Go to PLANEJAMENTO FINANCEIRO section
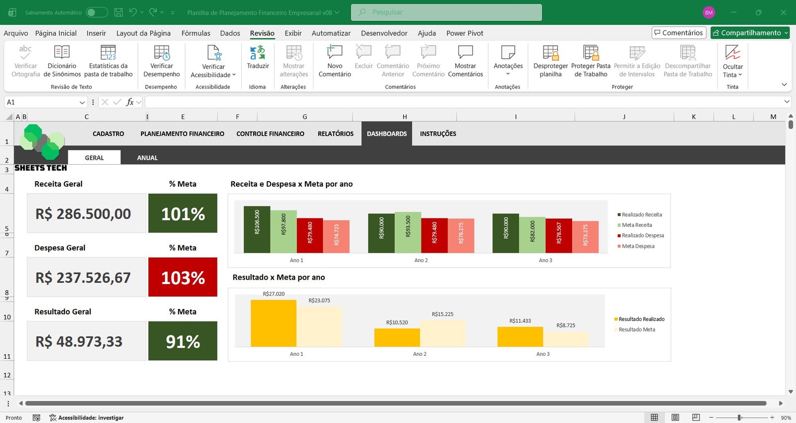796x423 pixels. pos(182,134)
